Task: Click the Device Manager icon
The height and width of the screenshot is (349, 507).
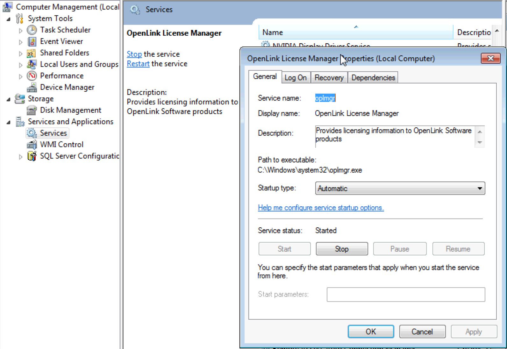Action: 32,87
